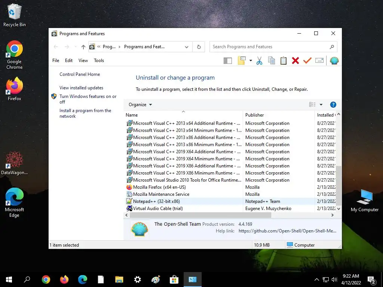Click the horizontal scrollbar right arrow
This screenshot has height=287, width=383.
pyautogui.click(x=332, y=215)
